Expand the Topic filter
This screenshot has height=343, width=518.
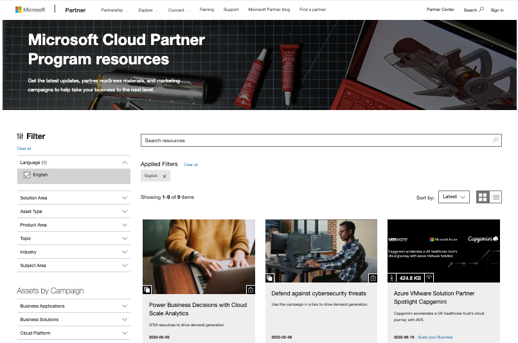(74, 239)
